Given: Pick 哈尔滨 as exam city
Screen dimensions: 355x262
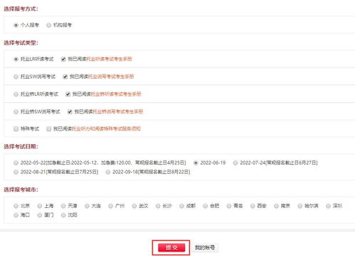Looking at the screenshot, I should pyautogui.click(x=300, y=206).
